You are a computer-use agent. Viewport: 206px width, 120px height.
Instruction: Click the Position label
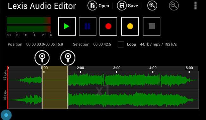[x=15, y=44]
